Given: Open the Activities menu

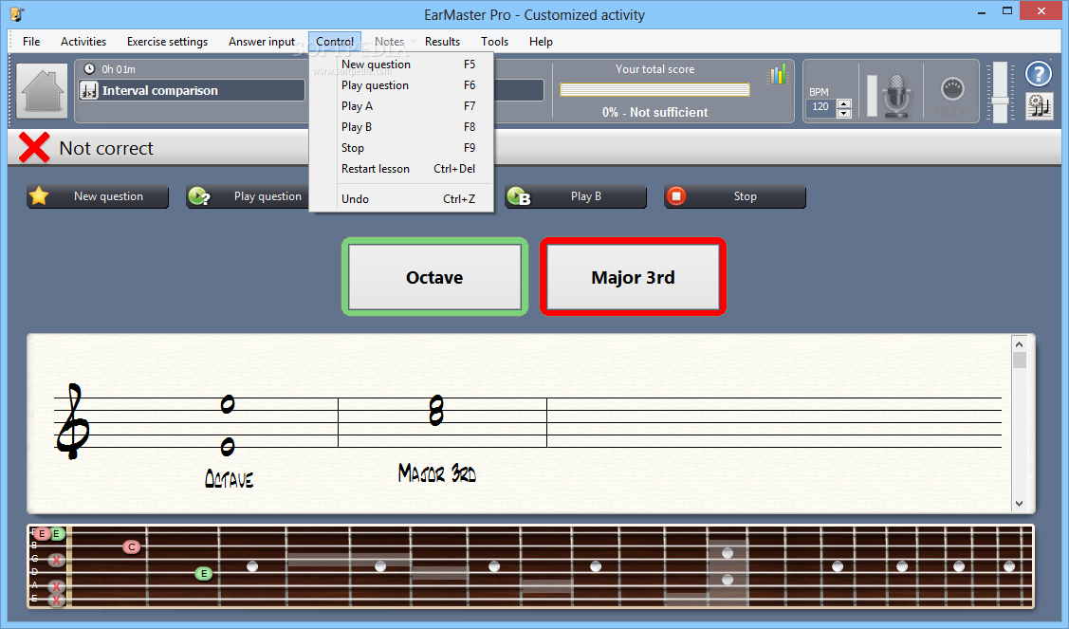Looking at the screenshot, I should click(x=83, y=42).
